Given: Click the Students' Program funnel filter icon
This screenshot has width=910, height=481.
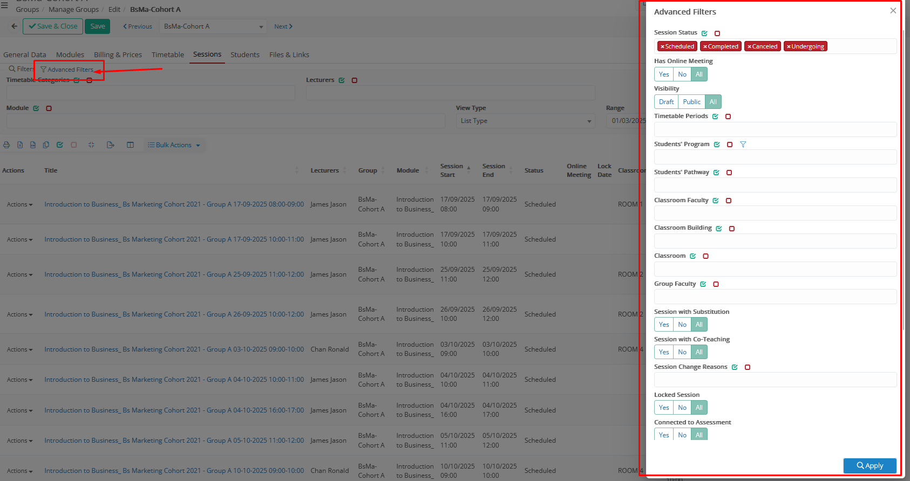Looking at the screenshot, I should pyautogui.click(x=743, y=145).
